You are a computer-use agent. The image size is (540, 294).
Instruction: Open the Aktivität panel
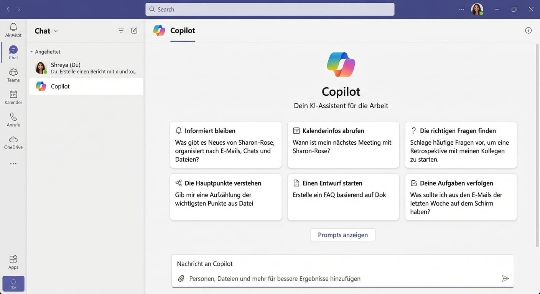pyautogui.click(x=13, y=30)
